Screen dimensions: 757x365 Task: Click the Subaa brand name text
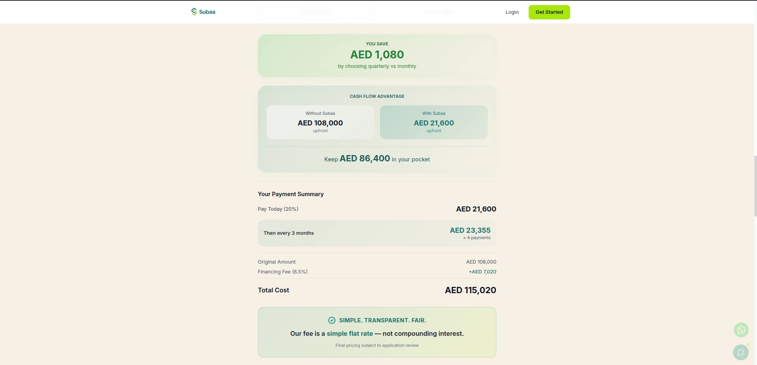[x=207, y=12]
